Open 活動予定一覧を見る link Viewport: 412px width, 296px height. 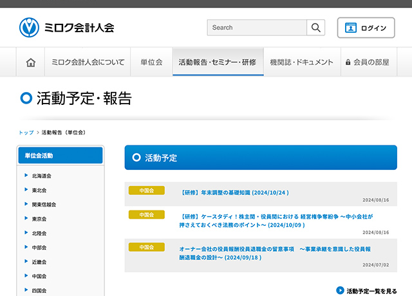(x=371, y=291)
